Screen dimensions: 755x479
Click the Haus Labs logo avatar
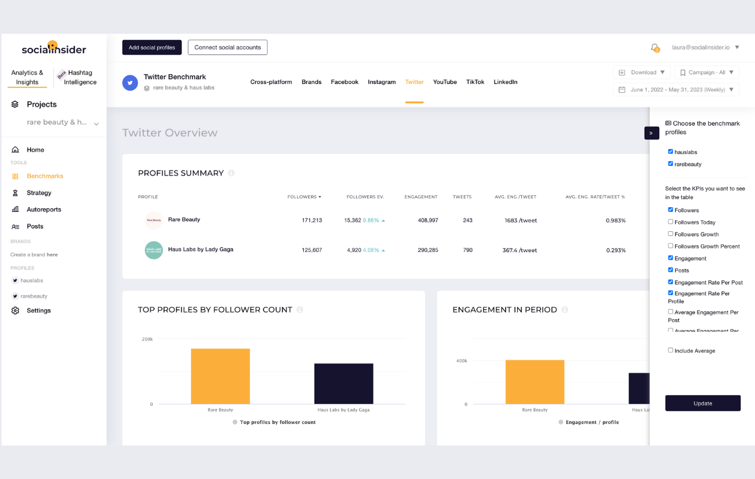click(x=154, y=250)
